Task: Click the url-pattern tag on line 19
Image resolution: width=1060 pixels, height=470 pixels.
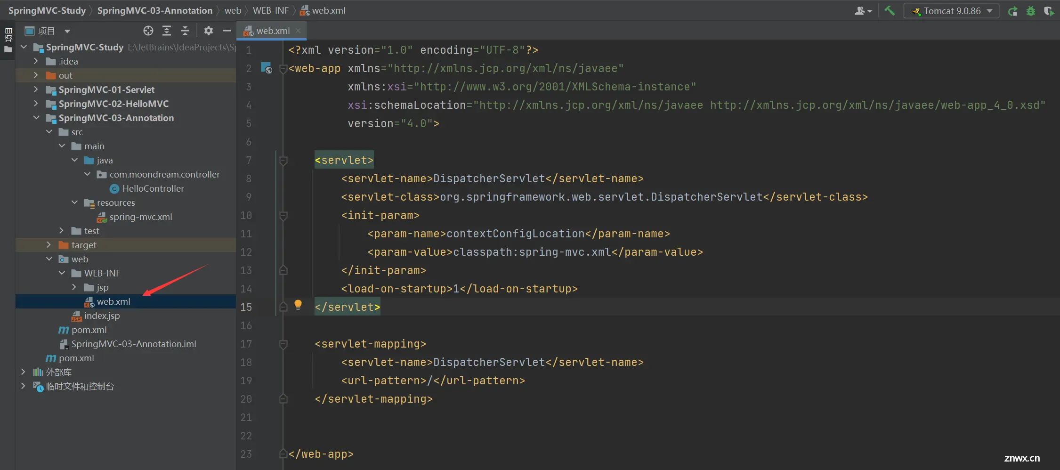Action: (384, 381)
